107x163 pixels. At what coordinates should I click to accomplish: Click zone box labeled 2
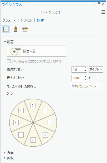[x=33, y=105]
